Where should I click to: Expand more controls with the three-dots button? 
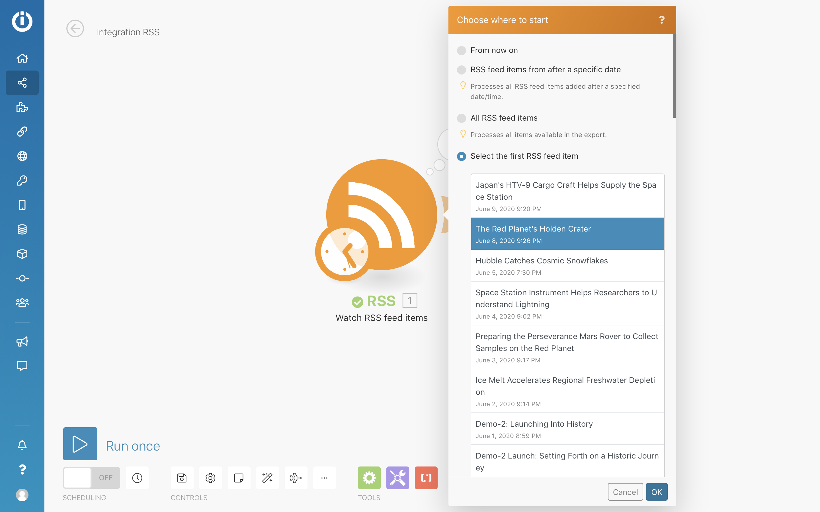324,478
